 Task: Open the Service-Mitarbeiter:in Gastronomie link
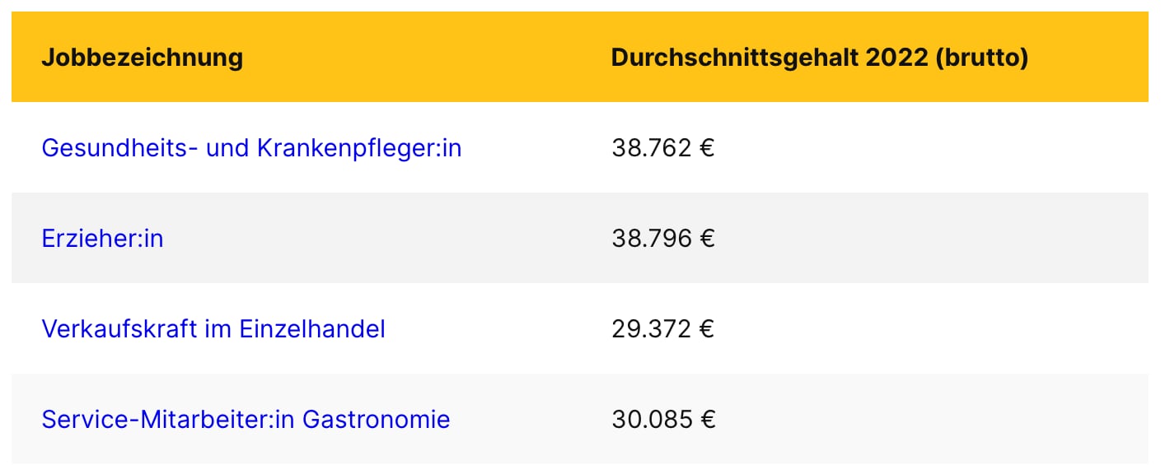click(x=246, y=420)
